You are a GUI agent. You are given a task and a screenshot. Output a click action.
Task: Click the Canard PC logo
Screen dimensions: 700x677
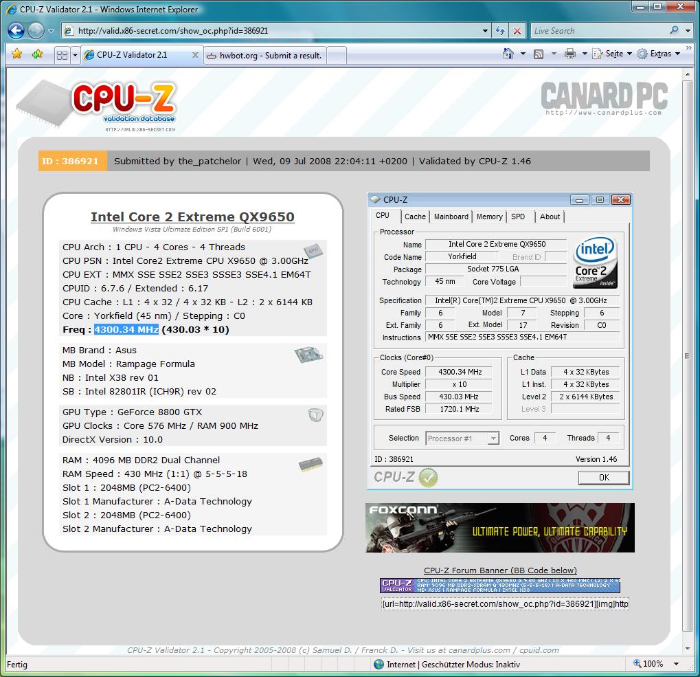(x=604, y=98)
